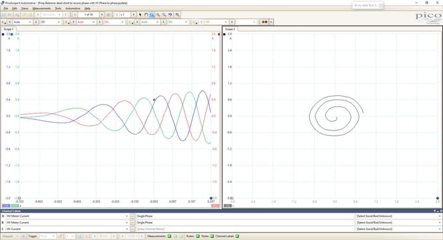Open Channel C range dropdown set to Auto
The width and height of the screenshot is (443, 240).
(x=150, y=22)
